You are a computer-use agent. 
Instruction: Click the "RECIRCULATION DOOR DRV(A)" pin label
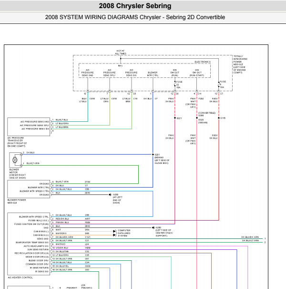pyautogui.click(x=31, y=253)
